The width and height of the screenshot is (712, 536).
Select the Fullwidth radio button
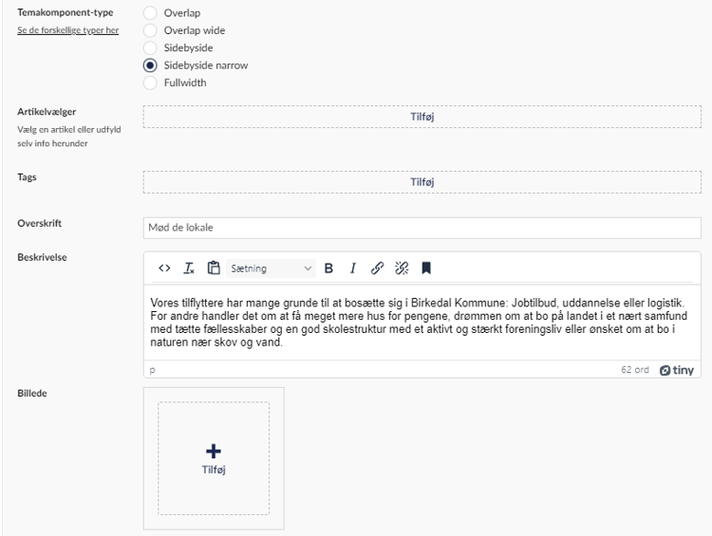coord(149,83)
